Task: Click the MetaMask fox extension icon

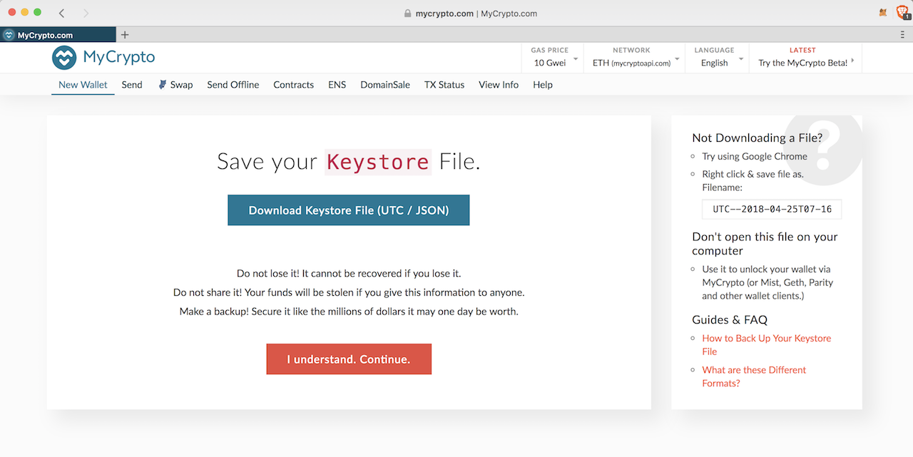Action: coord(883,13)
